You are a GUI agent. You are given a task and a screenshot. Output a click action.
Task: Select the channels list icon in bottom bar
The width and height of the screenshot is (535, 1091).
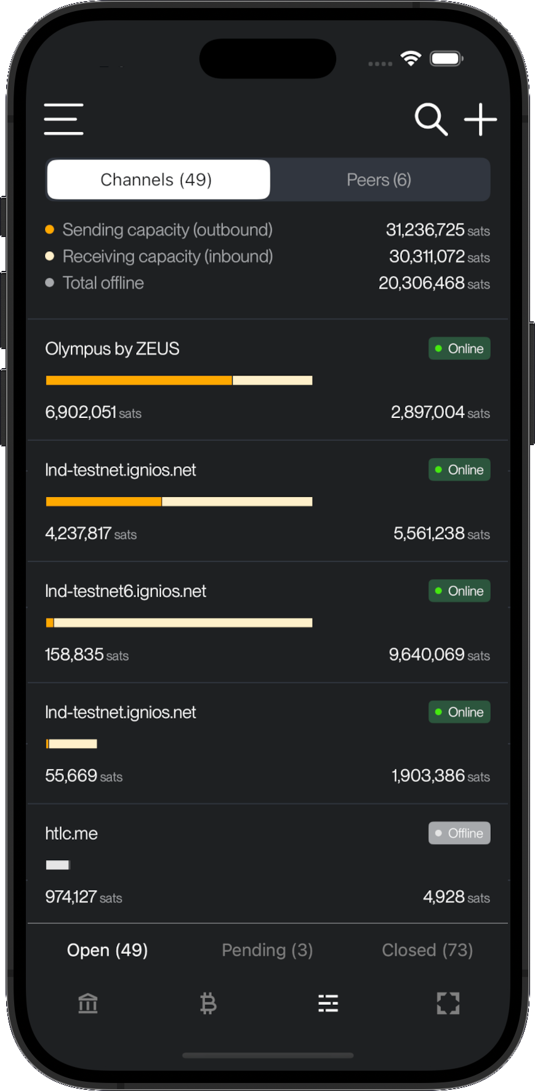point(328,1003)
